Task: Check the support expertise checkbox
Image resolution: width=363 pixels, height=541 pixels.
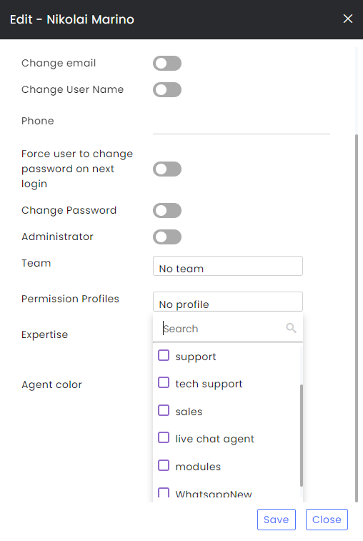Action: pyautogui.click(x=164, y=355)
